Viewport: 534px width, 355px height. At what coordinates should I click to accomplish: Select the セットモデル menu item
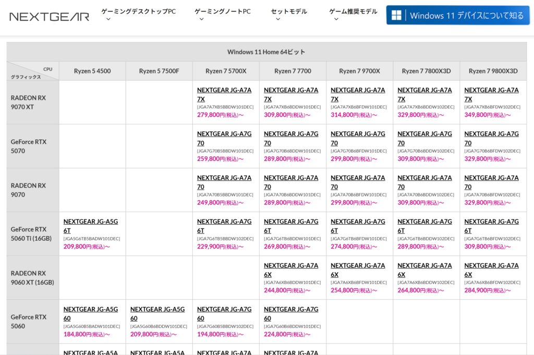288,10
